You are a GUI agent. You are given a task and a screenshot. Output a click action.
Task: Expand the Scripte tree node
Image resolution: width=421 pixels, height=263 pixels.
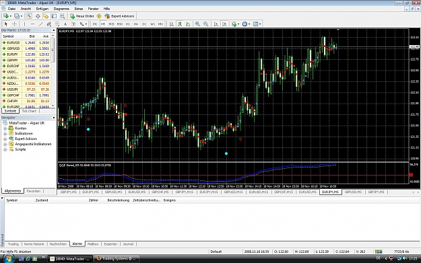[5, 149]
